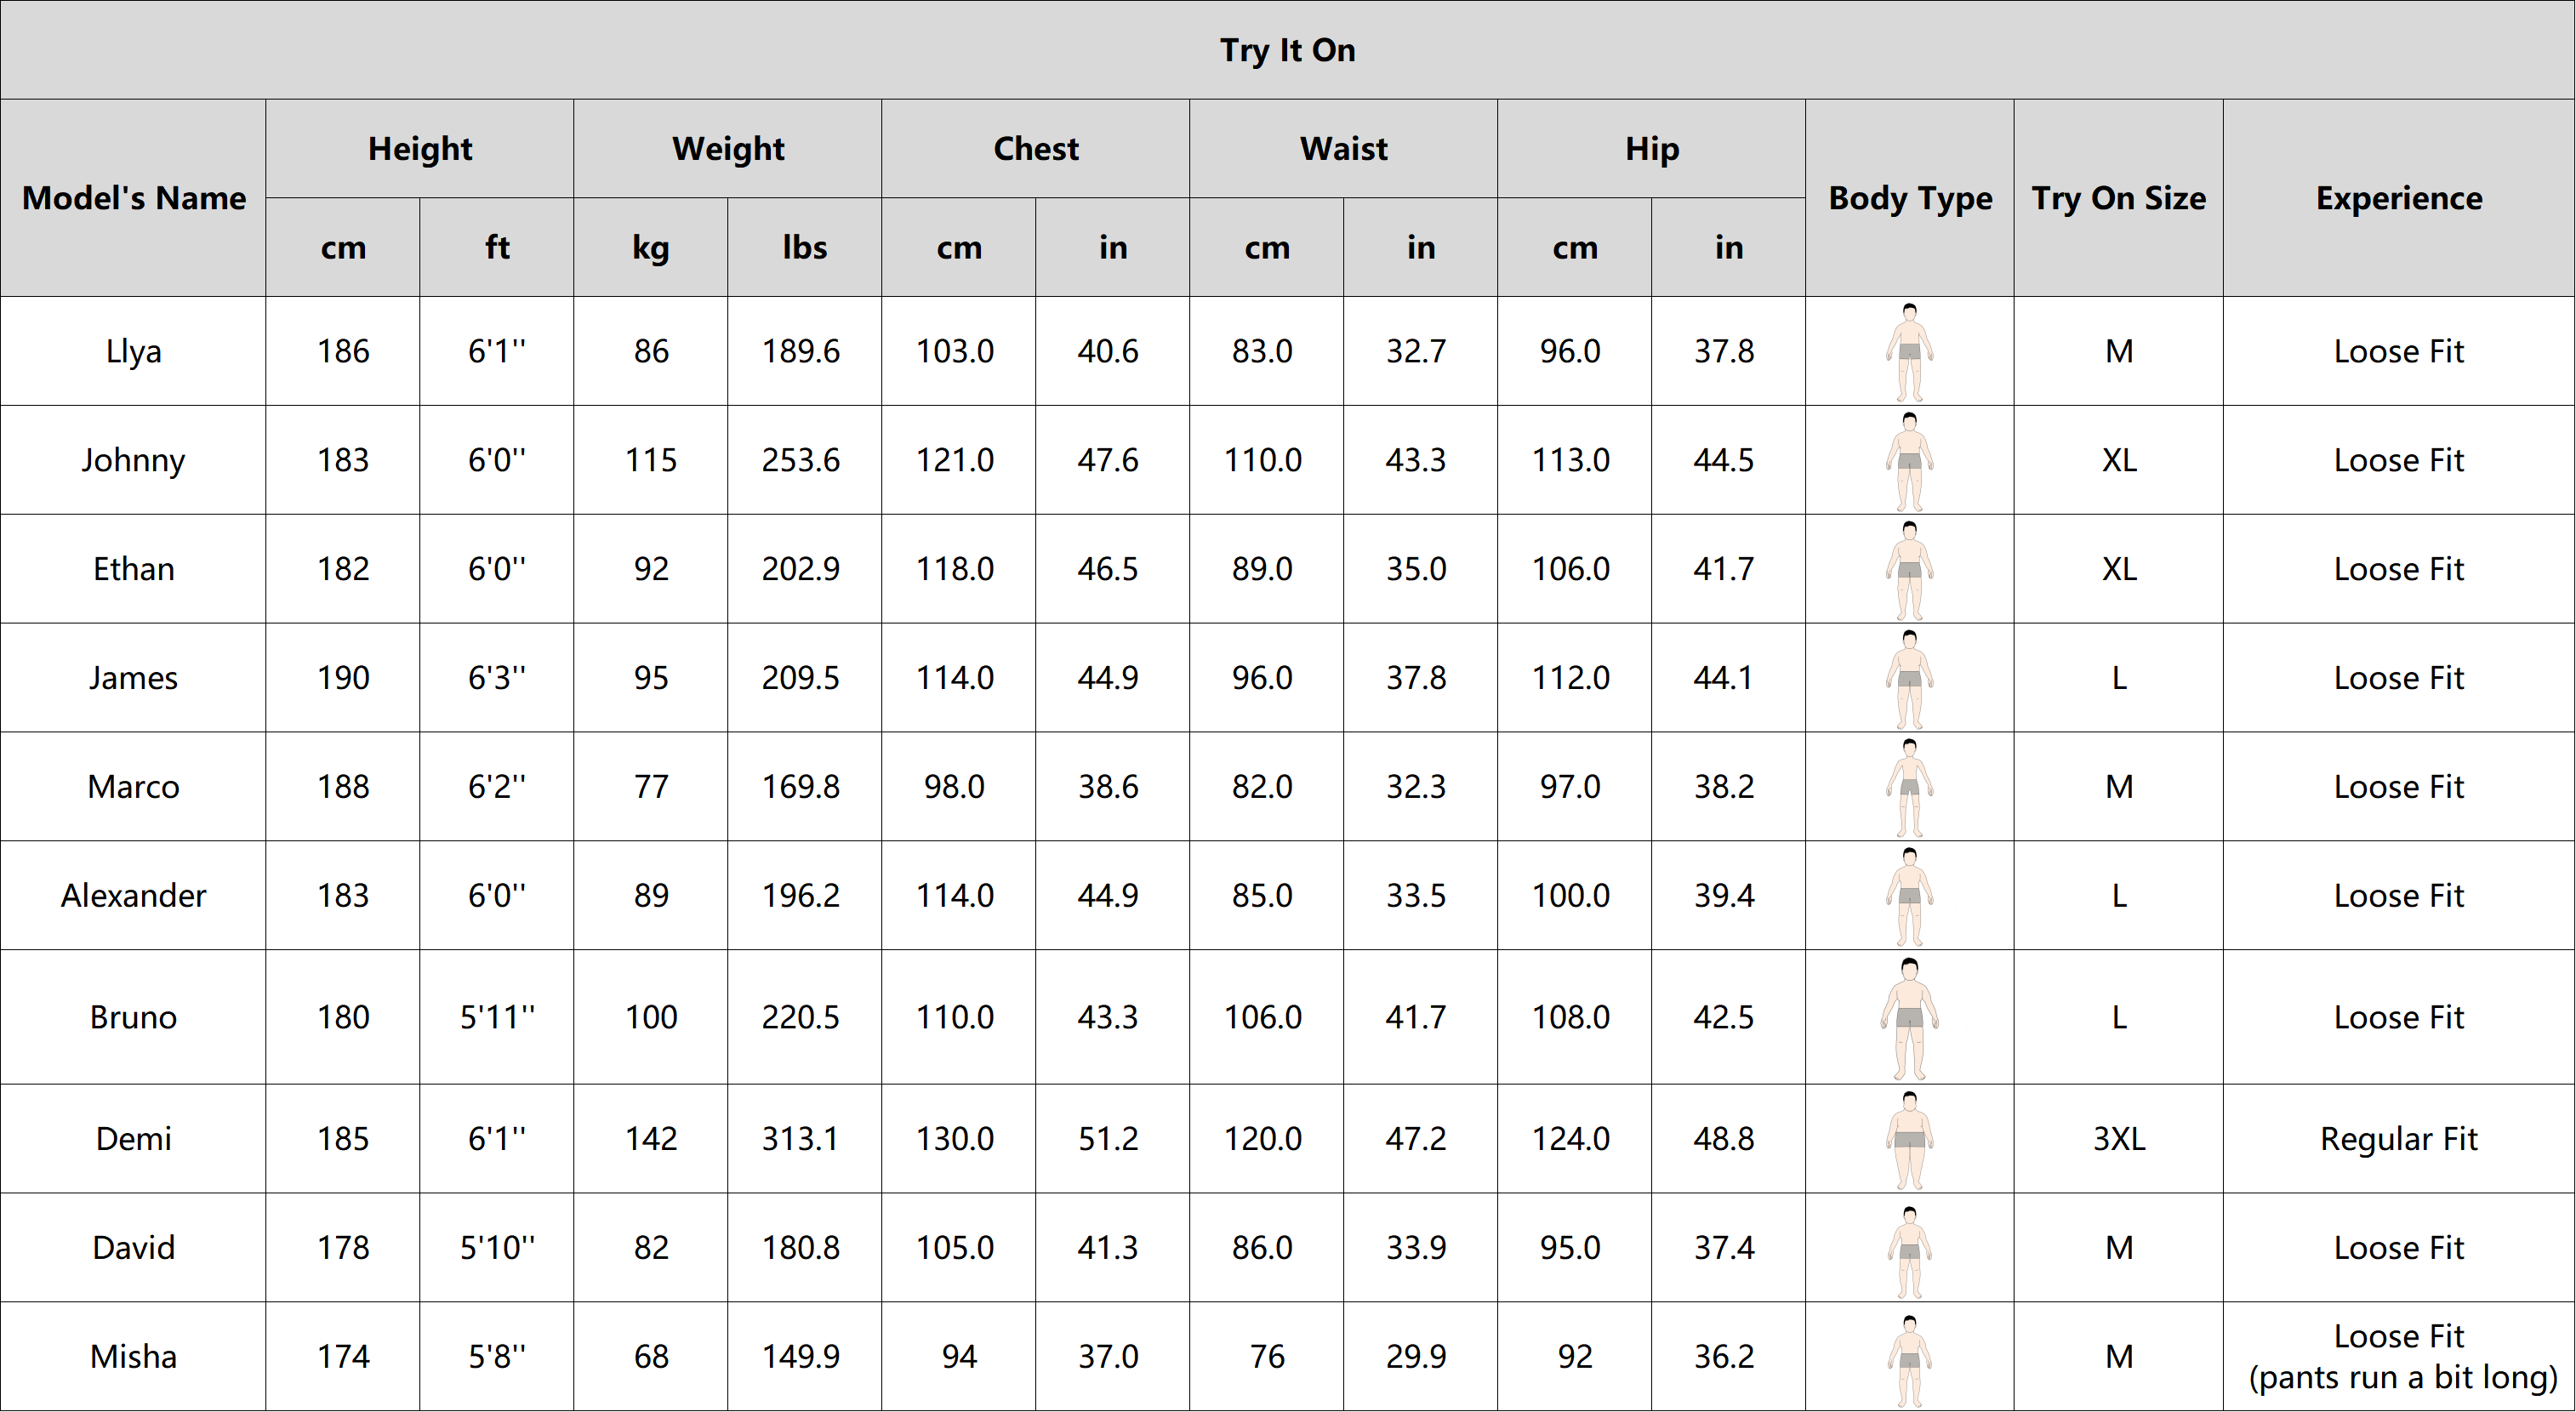Viewport: 2576px width, 1412px height.
Task: Select Demi's 3XL try on size cell
Action: tap(2118, 1139)
